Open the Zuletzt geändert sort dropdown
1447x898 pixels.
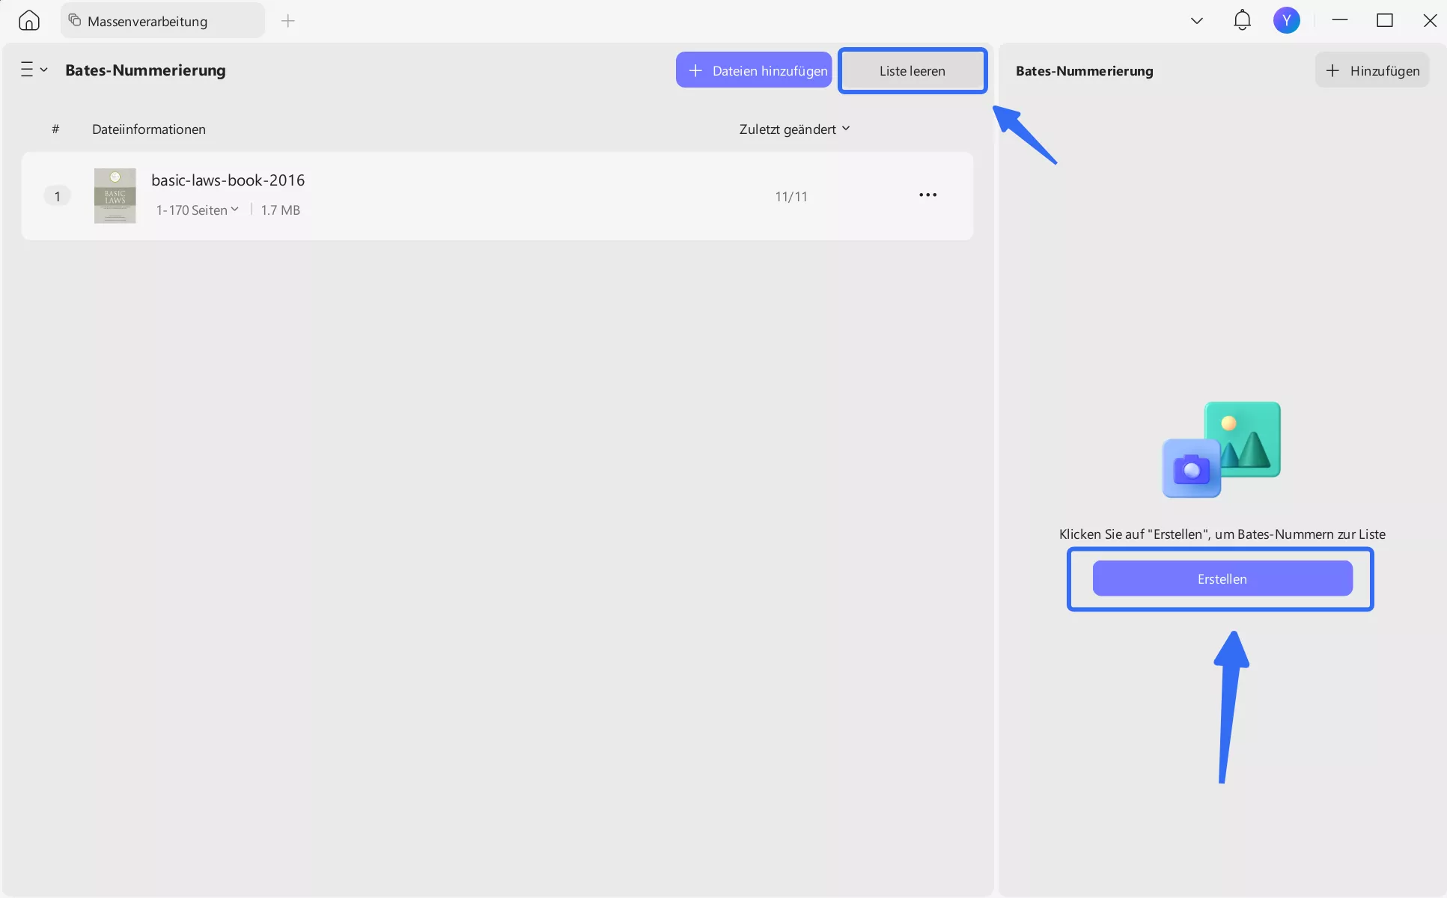click(794, 129)
